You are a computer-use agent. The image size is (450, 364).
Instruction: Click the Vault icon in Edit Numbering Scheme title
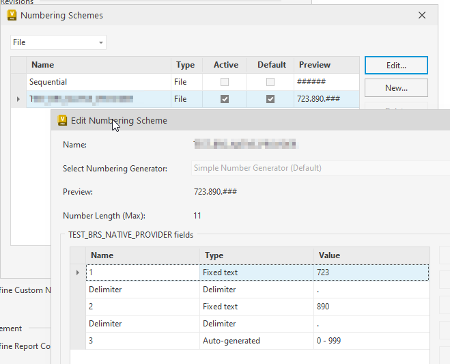(x=62, y=120)
